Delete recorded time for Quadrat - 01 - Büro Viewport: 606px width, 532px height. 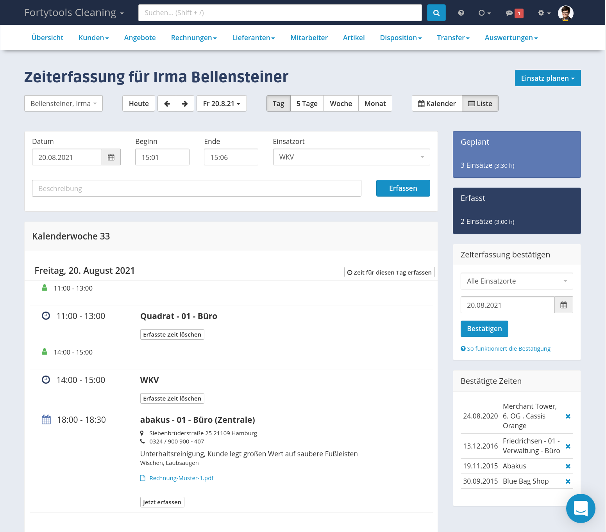[172, 335]
